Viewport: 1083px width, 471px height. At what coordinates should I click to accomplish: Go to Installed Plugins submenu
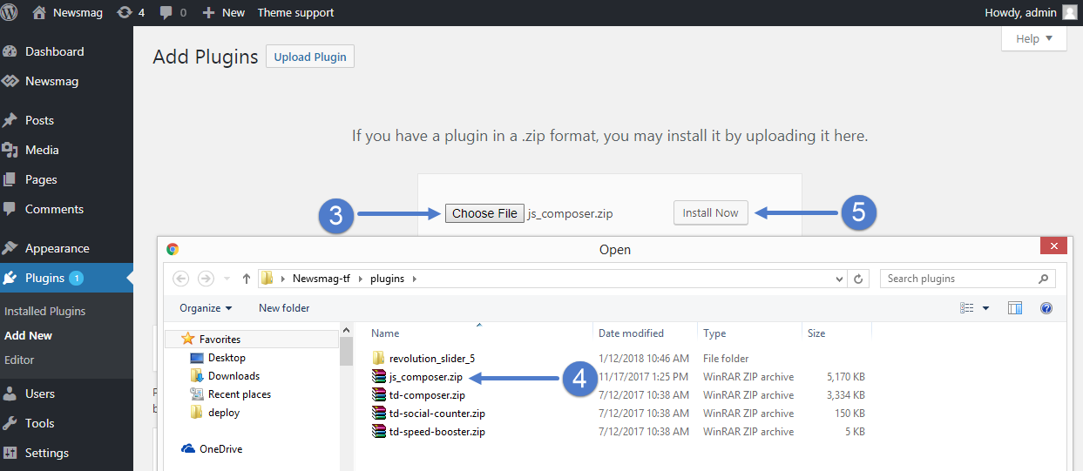pyautogui.click(x=44, y=311)
